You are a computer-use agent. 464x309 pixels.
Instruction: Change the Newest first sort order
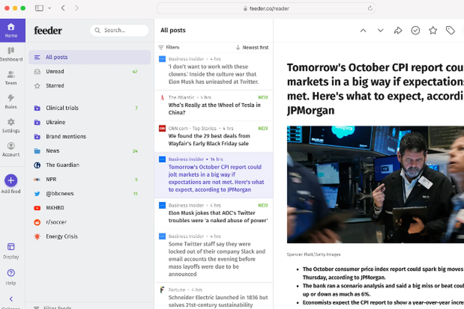pyautogui.click(x=252, y=47)
